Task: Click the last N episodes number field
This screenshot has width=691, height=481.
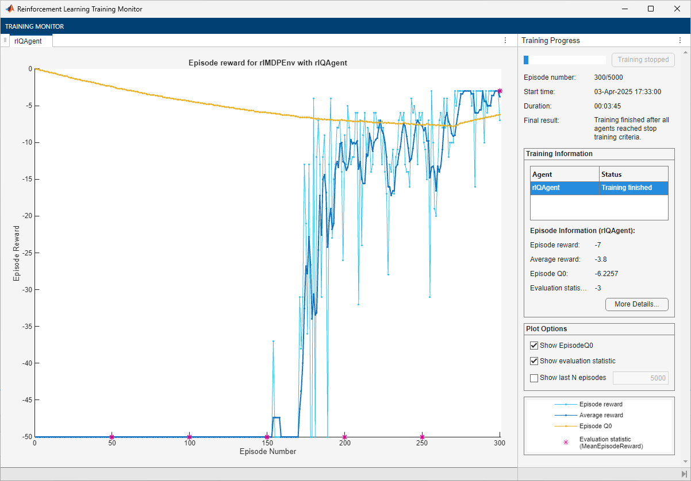Action: (x=640, y=378)
